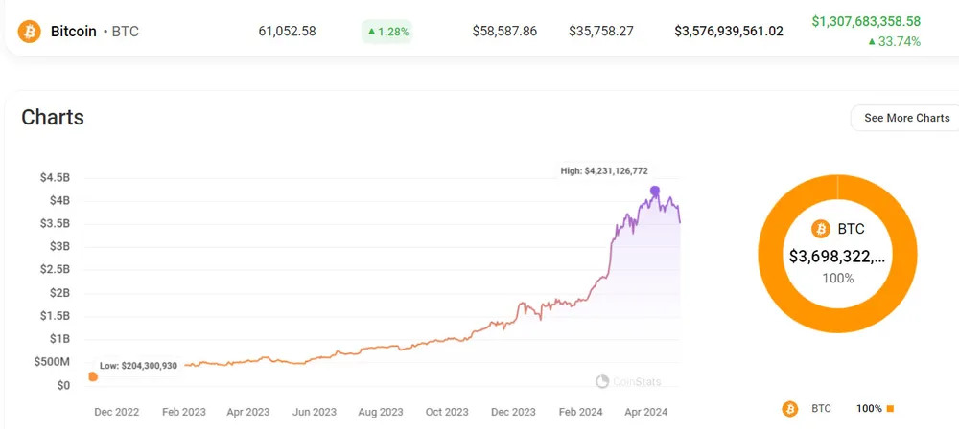959x429 pixels.
Task: Click the orange BTC legend color square
Action: tap(890, 409)
